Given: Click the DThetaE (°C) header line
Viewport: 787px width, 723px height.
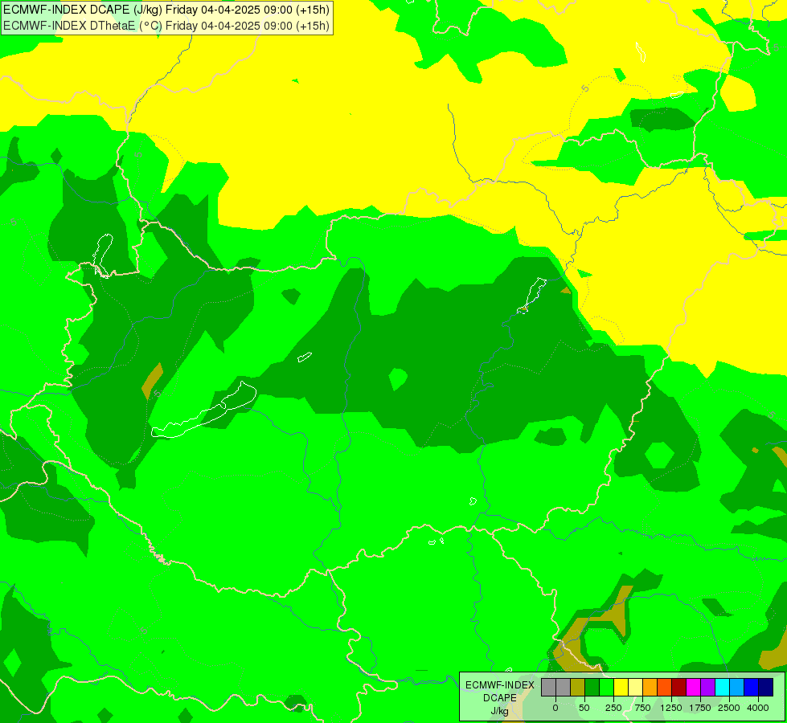Looking at the screenshot, I should pos(166,26).
